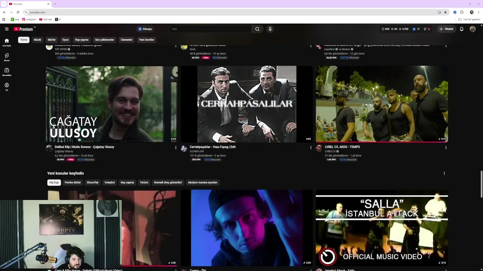The image size is (483, 271).
Task: Select the Mix'ler filter chip
Action: click(x=52, y=40)
